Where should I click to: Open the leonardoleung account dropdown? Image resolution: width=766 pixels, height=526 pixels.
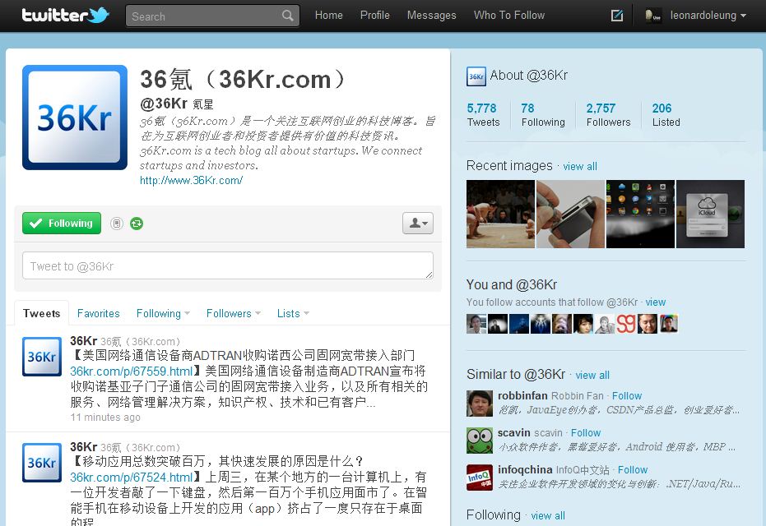(708, 16)
